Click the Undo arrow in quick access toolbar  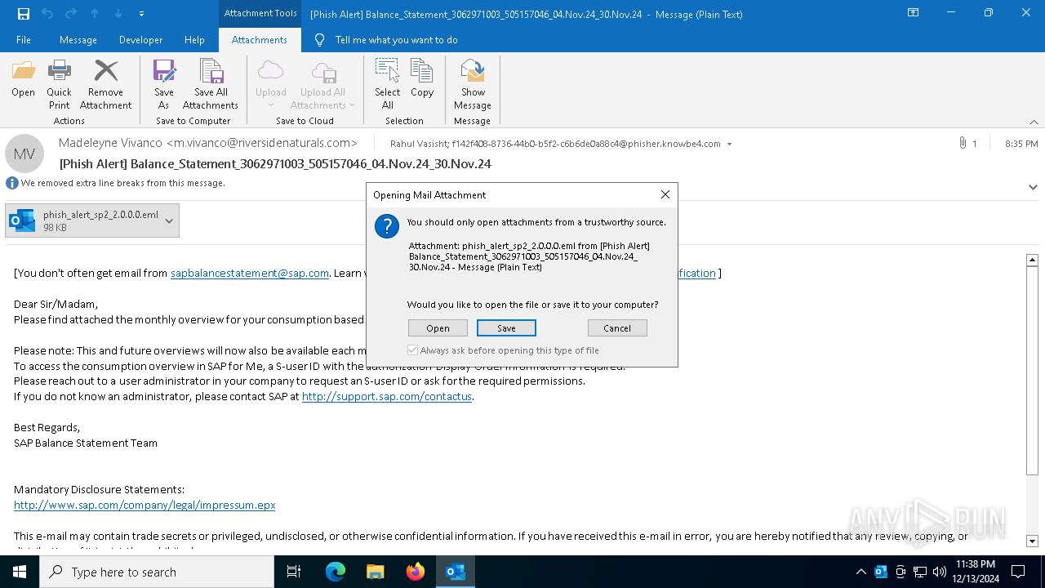click(x=47, y=14)
